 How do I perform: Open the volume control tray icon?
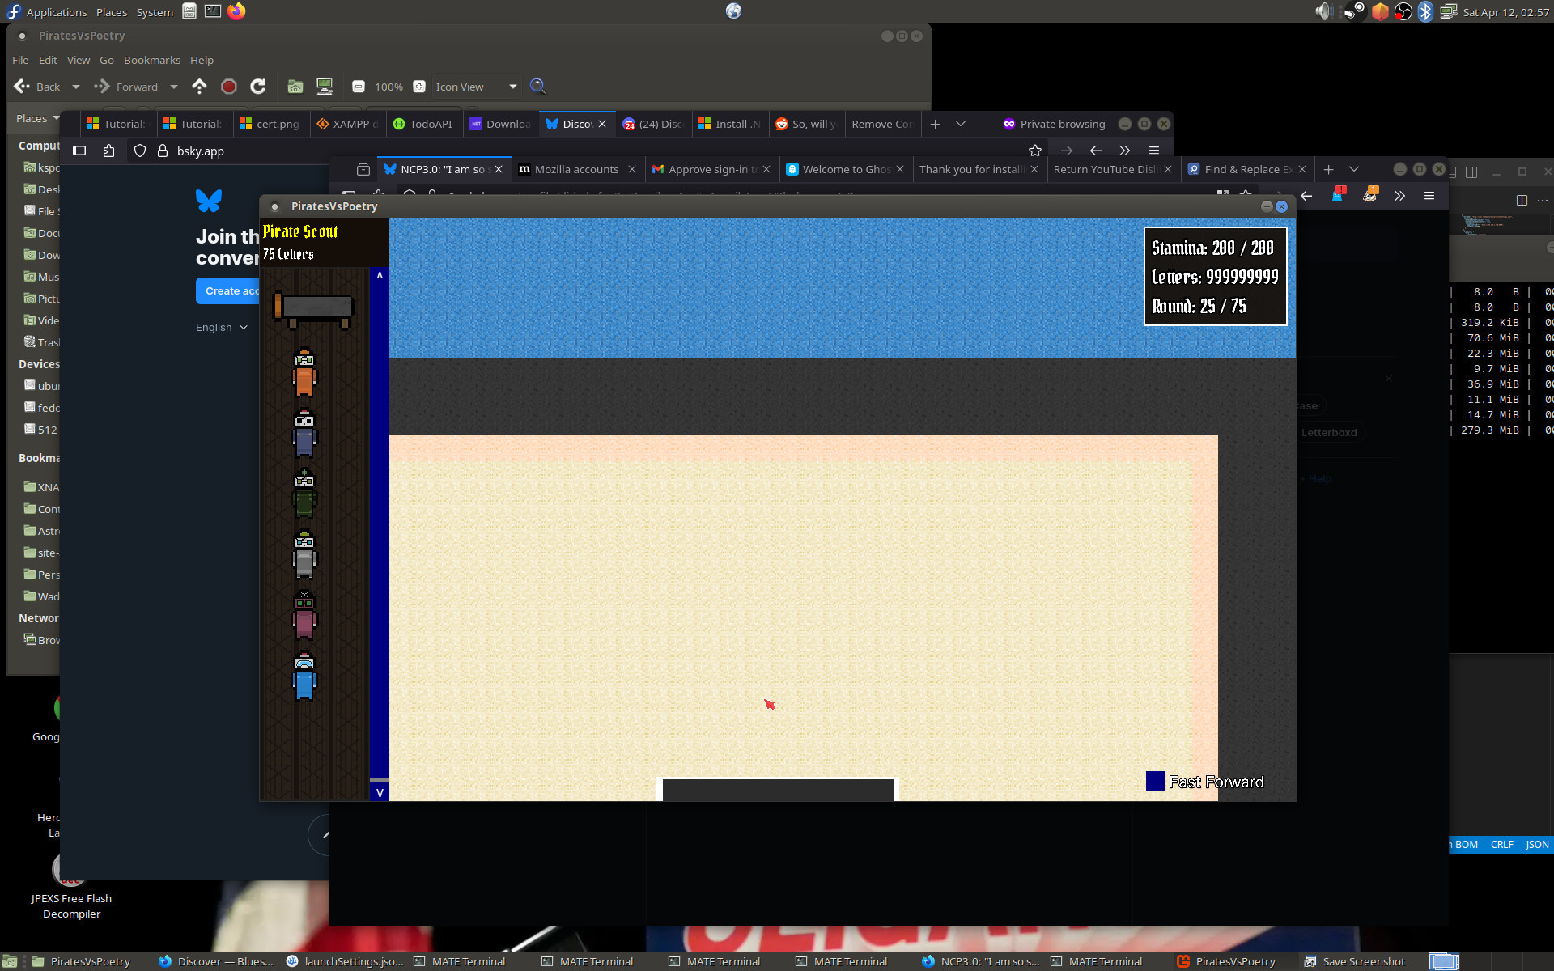coord(1323,11)
